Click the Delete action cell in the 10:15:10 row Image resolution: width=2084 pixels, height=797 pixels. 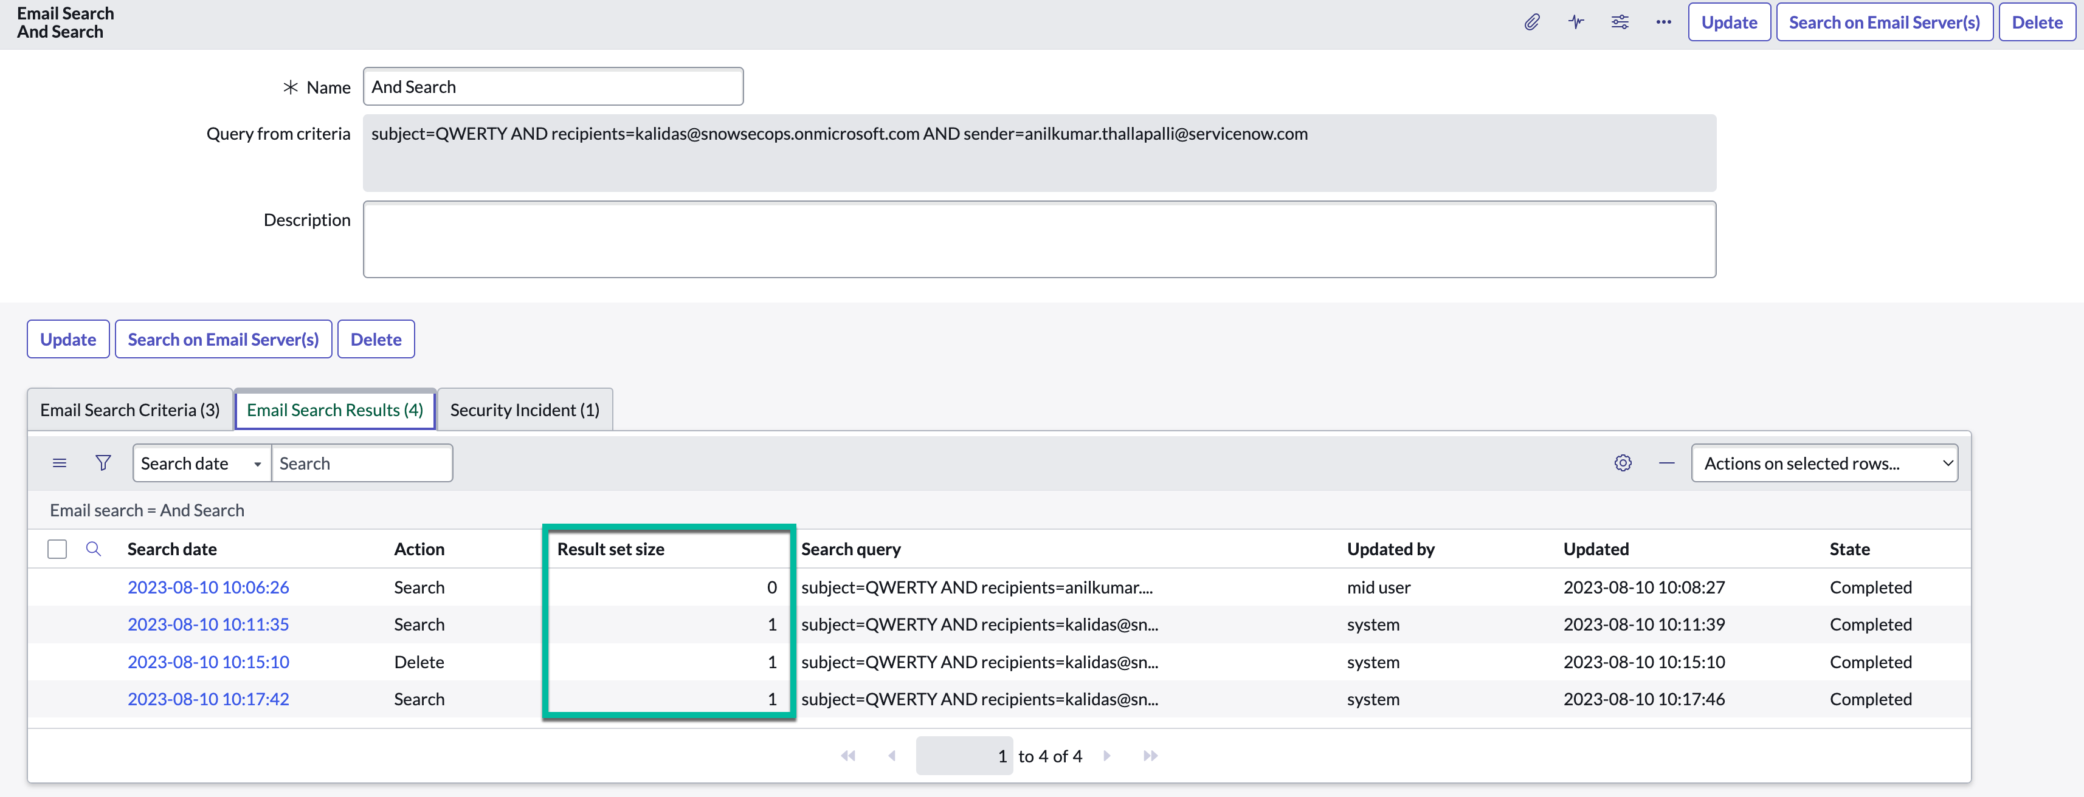419,662
